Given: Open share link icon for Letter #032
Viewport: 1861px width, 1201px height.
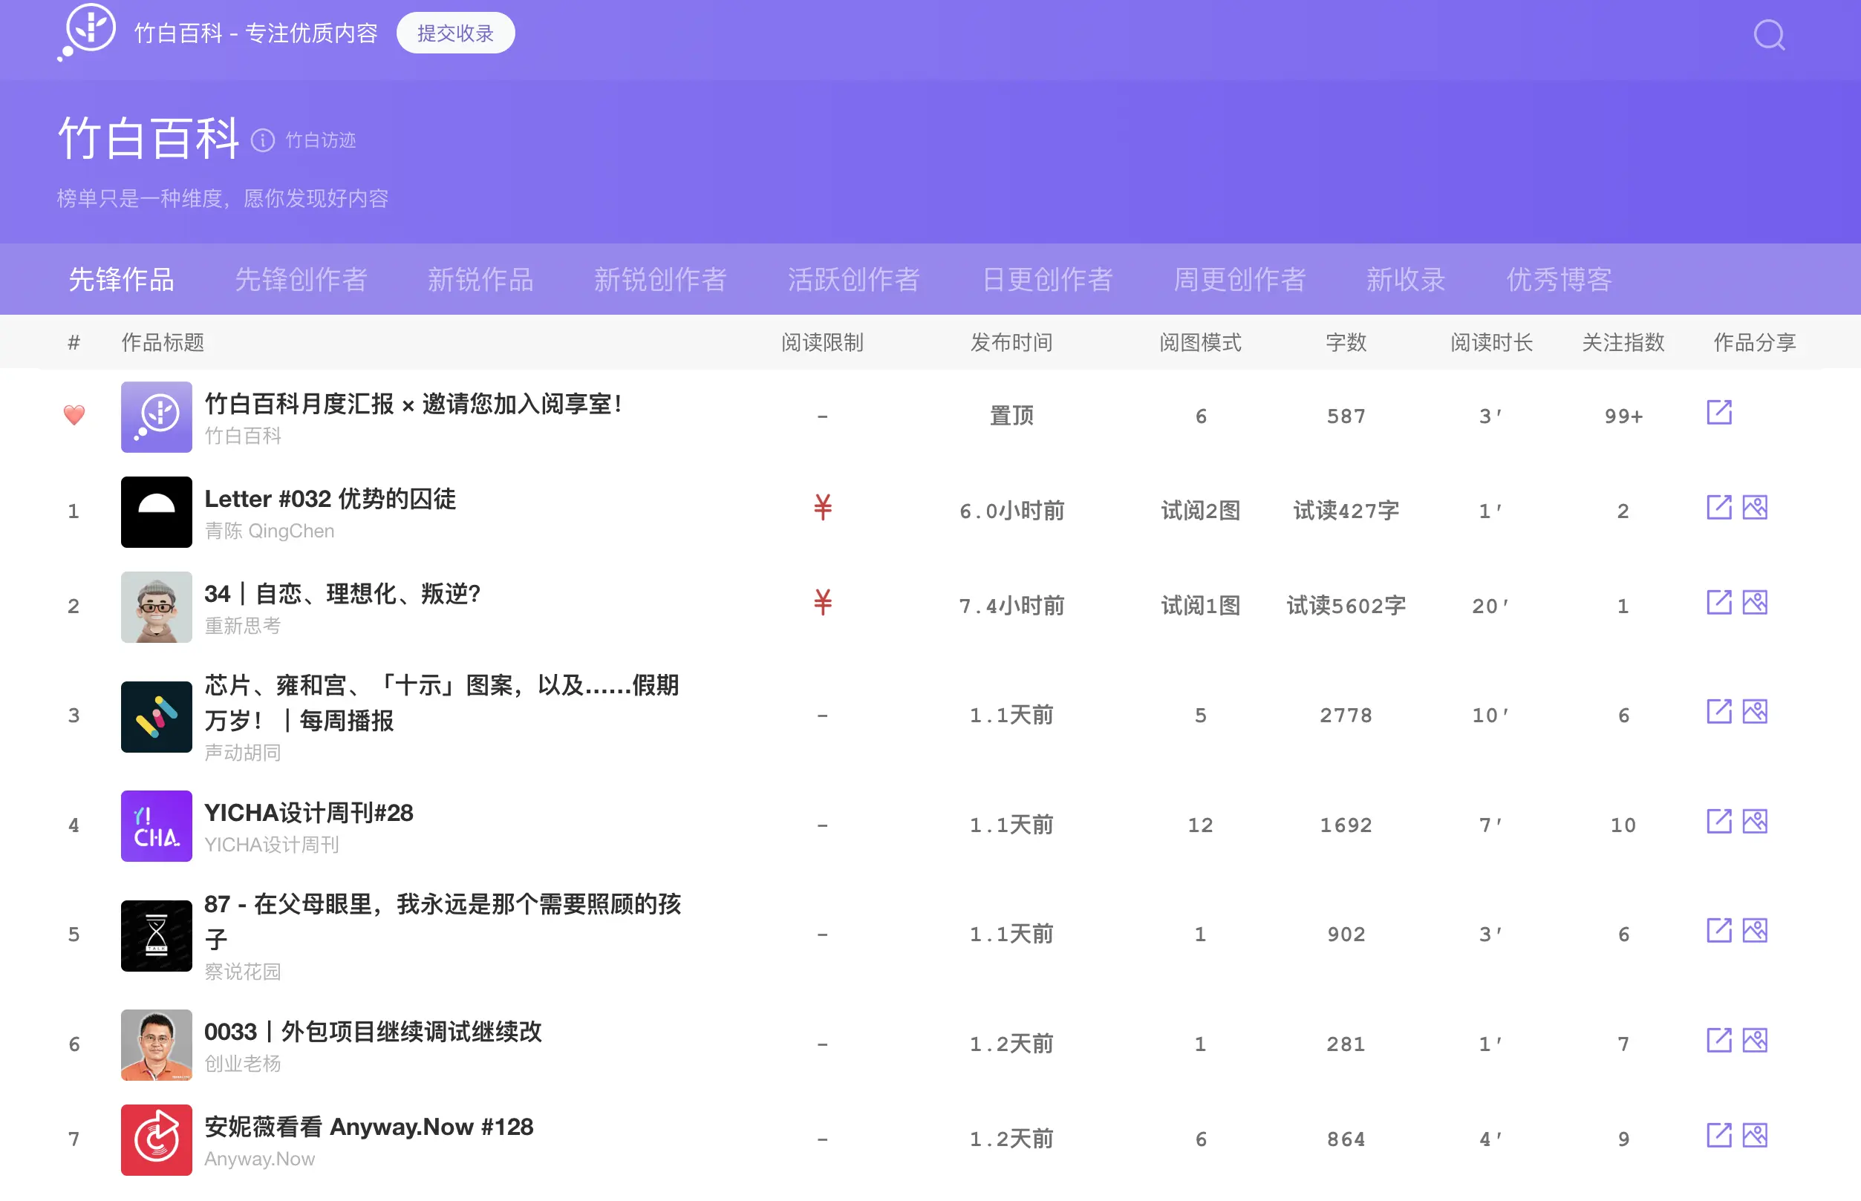Looking at the screenshot, I should pos(1718,508).
